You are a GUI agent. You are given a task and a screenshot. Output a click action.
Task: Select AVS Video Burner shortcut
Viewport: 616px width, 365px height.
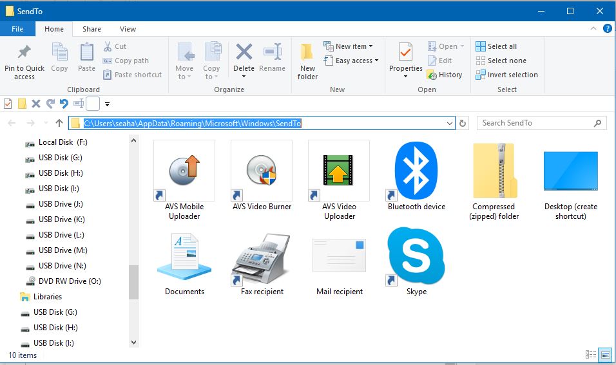[x=262, y=176]
